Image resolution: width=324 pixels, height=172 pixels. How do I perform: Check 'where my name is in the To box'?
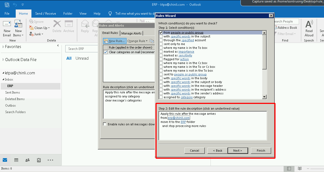pos(161,48)
